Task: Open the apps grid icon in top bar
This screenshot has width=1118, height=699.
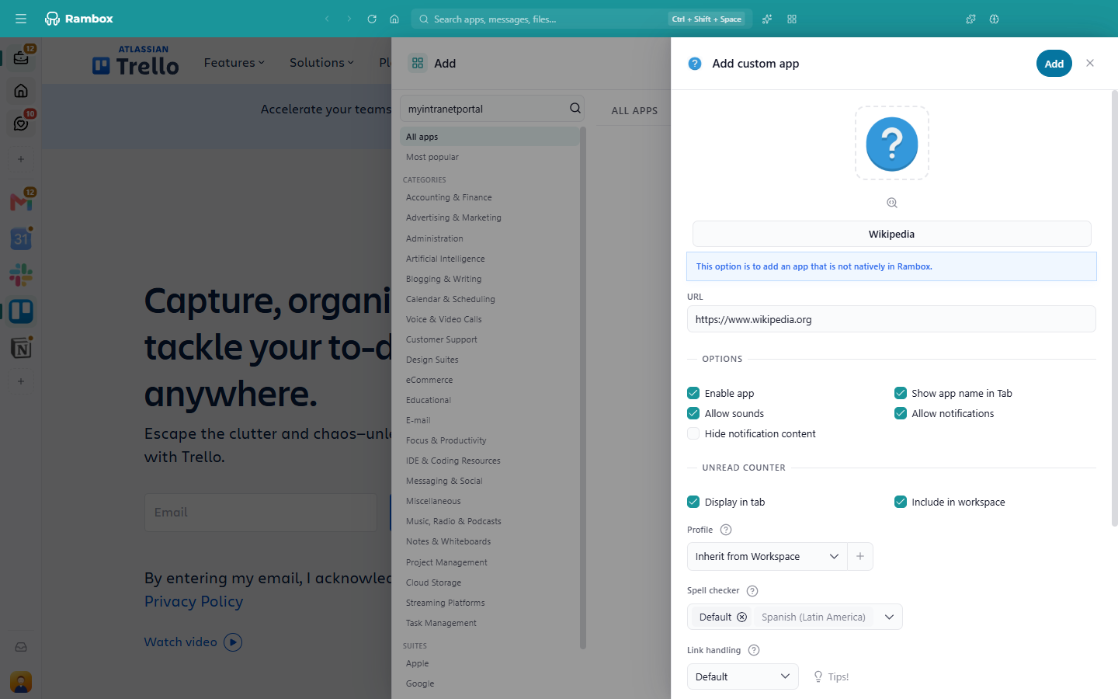Action: pyautogui.click(x=792, y=19)
